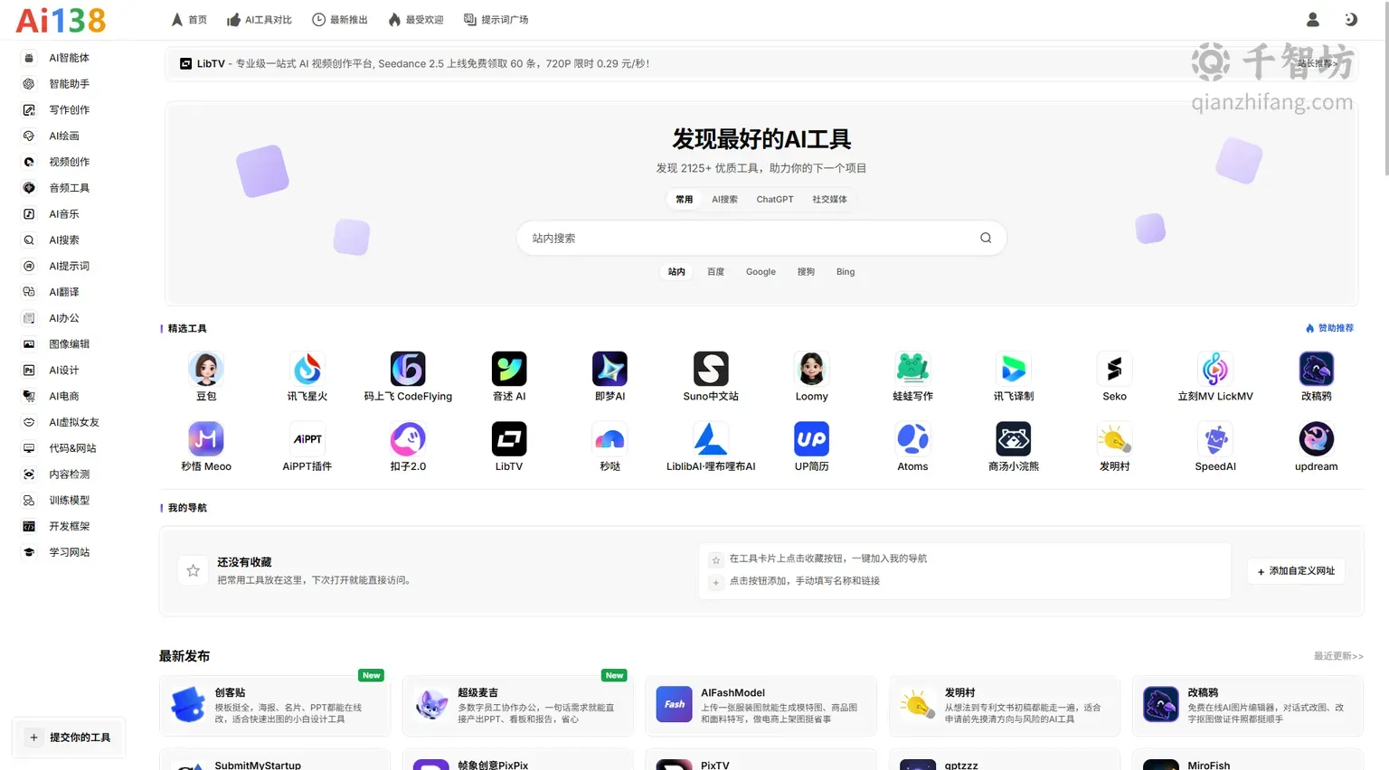Open the user account icon
The width and height of the screenshot is (1389, 770).
pos(1313,19)
